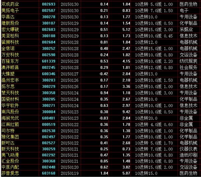Click stock code 300283 for 温州宏丰
Screen dimensions: 201x177
(x=49, y=80)
